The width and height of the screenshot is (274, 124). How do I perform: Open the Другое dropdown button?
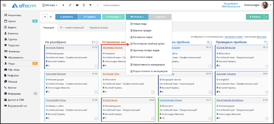pyautogui.click(x=160, y=17)
